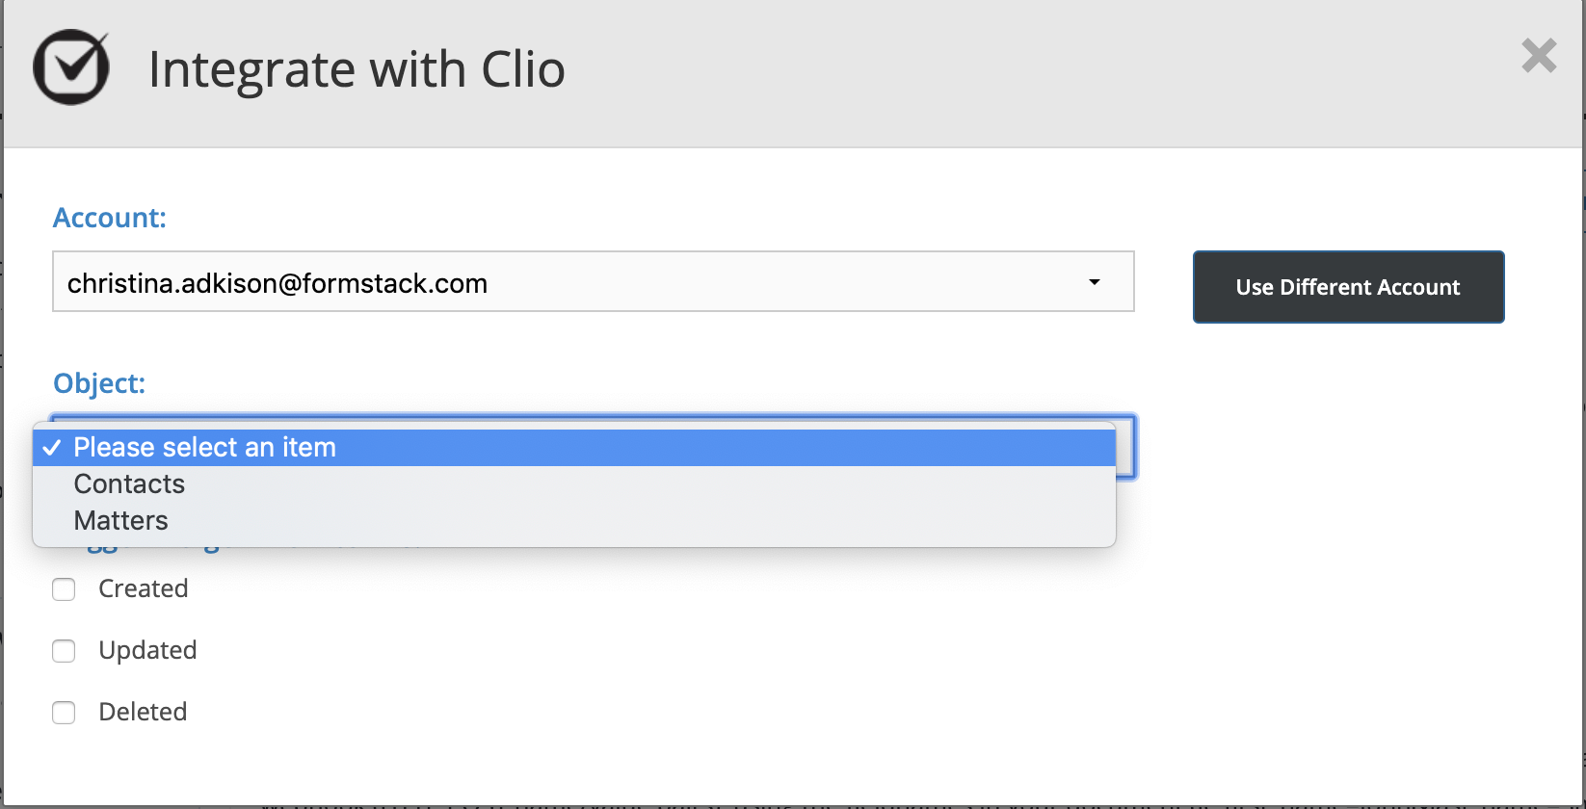Image resolution: width=1586 pixels, height=809 pixels.
Task: Check the Updated option
Action: tap(64, 650)
